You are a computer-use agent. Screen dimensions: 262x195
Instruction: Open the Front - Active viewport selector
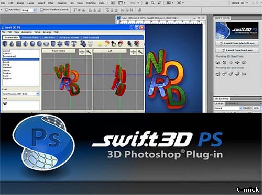pyautogui.click(x=59, y=51)
